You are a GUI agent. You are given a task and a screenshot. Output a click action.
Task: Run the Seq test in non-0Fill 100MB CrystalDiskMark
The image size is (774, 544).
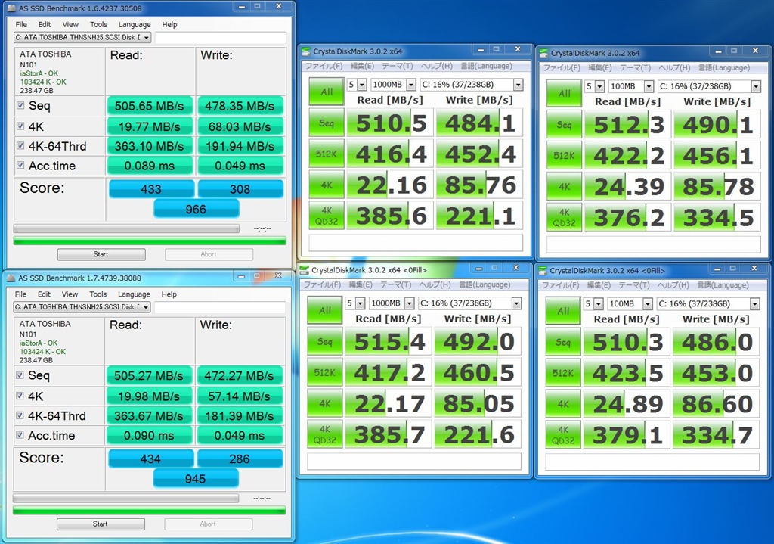[x=565, y=125]
